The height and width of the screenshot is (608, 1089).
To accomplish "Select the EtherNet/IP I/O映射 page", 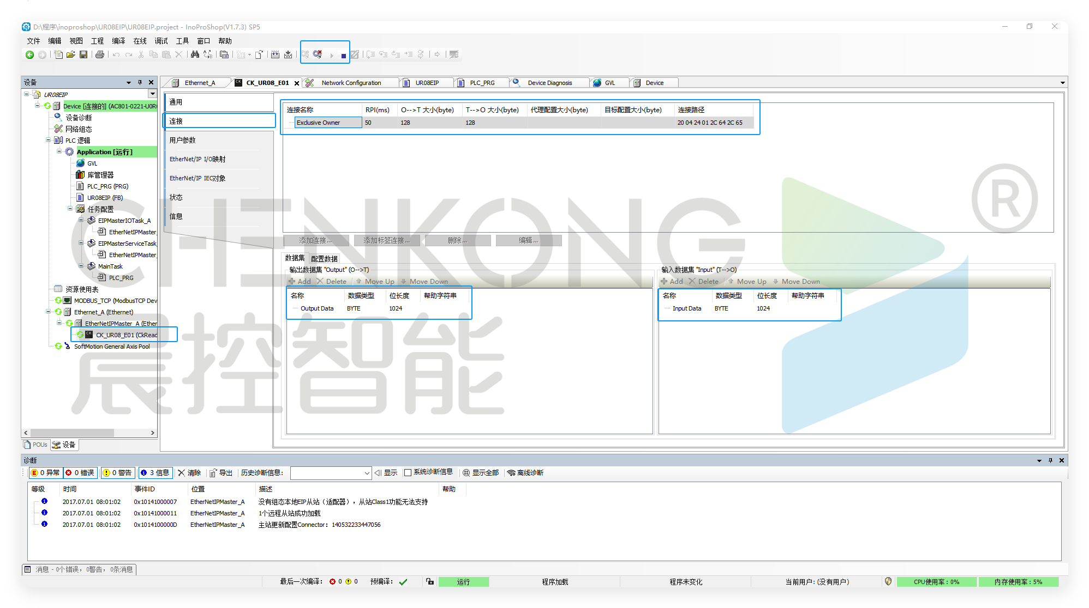I will [198, 159].
